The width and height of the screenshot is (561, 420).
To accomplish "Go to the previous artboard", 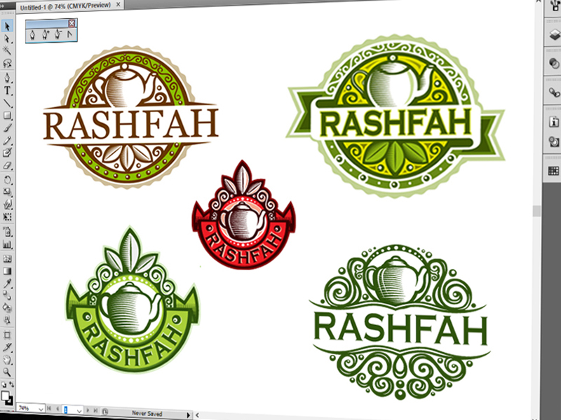I will [58, 409].
